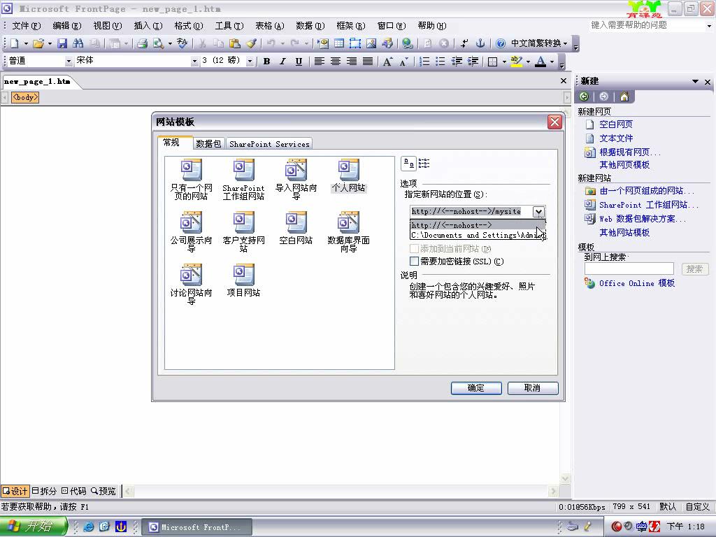716x537 pixels.
Task: Open the font color dropdown arrow
Action: 552,62
